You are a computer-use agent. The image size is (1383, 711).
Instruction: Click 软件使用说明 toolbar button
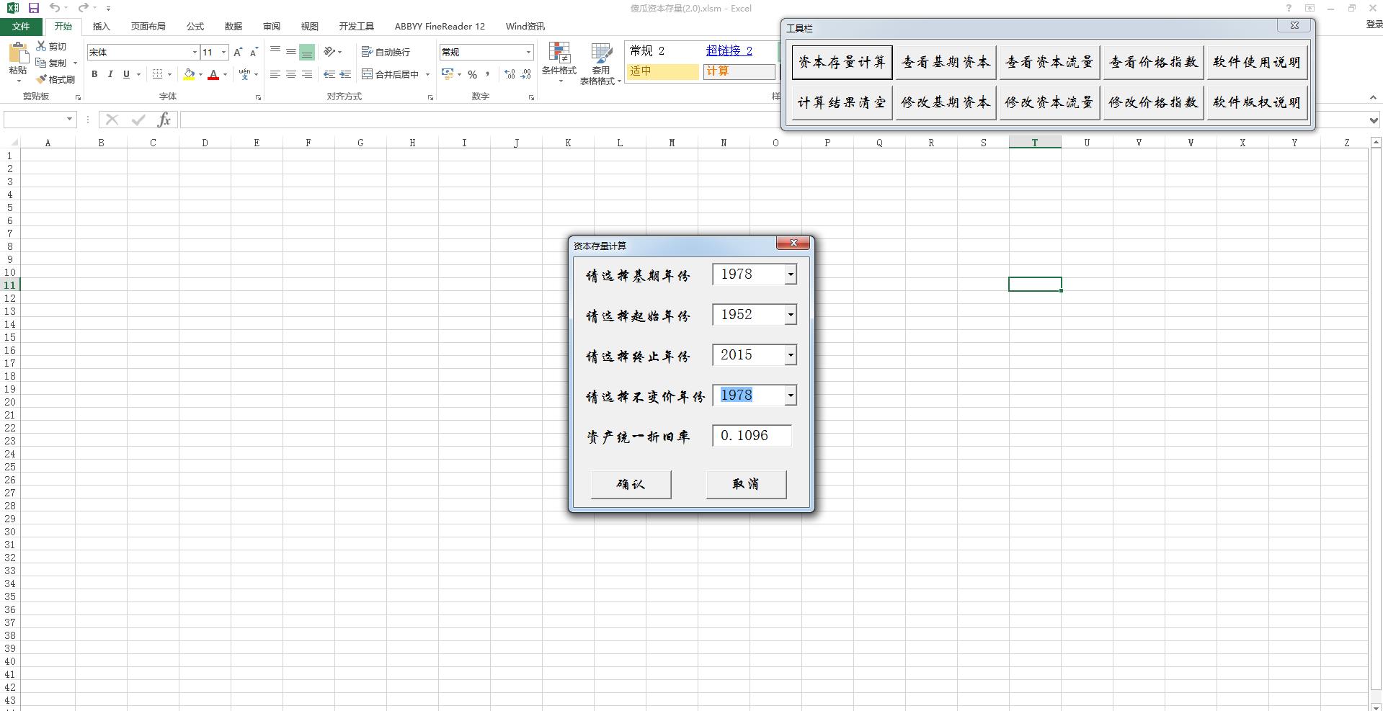(1257, 62)
